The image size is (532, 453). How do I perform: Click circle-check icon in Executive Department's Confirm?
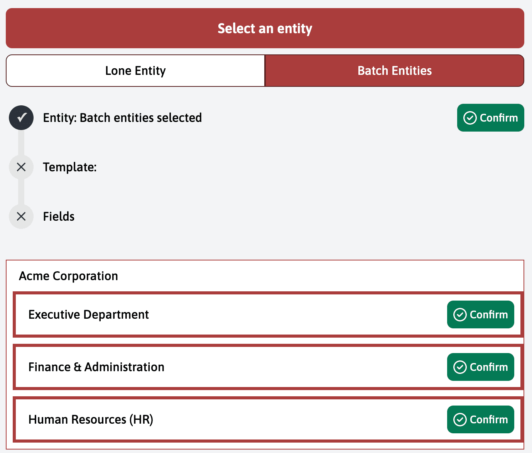point(460,315)
